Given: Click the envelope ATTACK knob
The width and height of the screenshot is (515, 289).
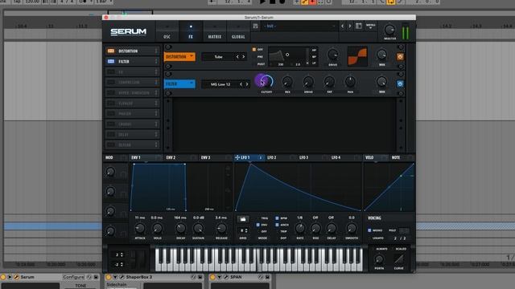Looking at the screenshot, I should click(x=140, y=228).
